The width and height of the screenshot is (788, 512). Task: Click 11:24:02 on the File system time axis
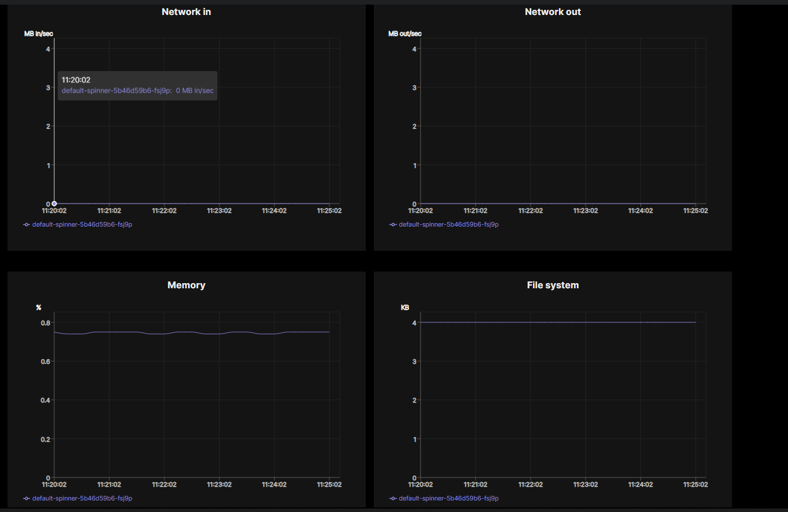[x=640, y=485]
